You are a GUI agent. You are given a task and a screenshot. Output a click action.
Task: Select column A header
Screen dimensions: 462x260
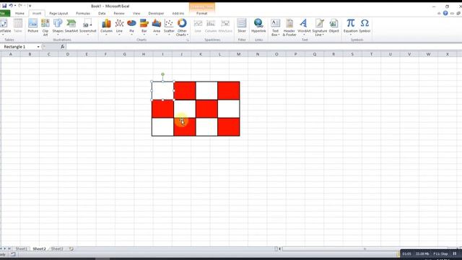tap(11, 54)
